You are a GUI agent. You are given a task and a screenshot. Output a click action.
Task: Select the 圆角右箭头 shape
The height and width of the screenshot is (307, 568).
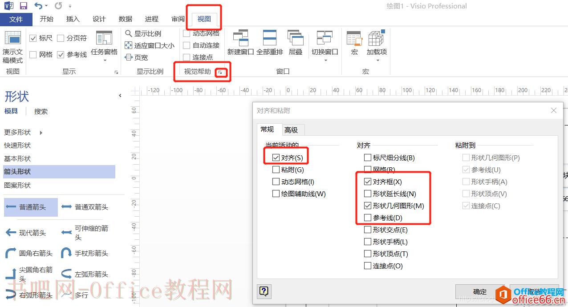coord(29,253)
